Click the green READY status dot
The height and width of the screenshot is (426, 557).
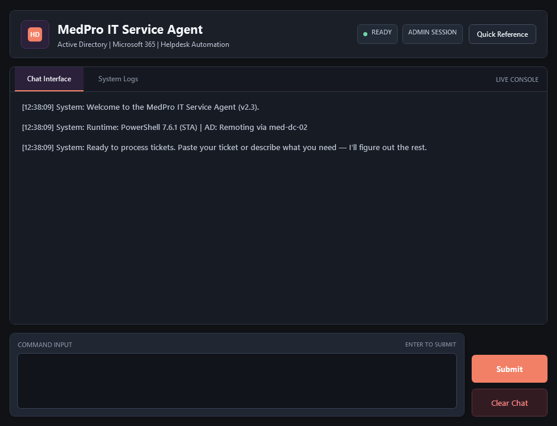[x=364, y=34]
